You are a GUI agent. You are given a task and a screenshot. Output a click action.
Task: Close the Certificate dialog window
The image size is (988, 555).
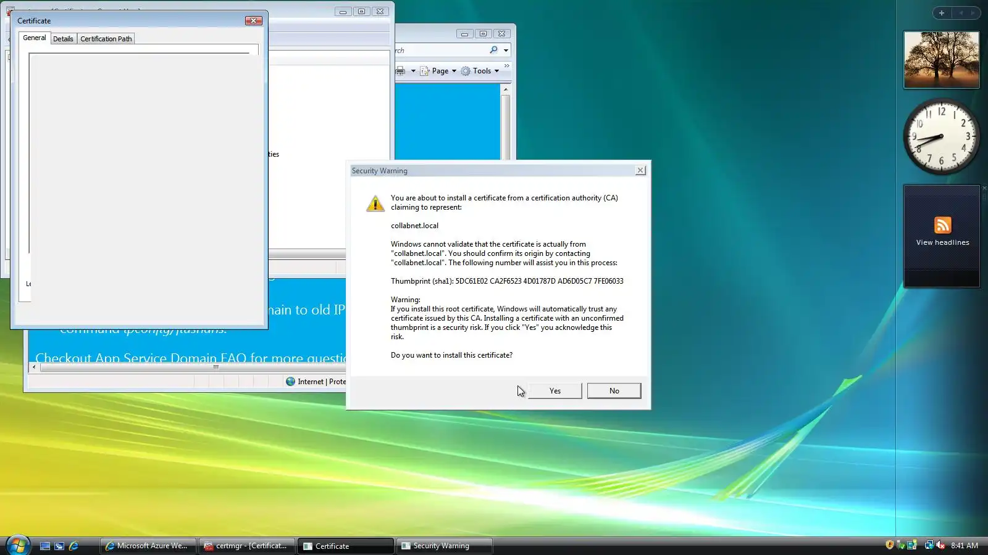pos(254,20)
